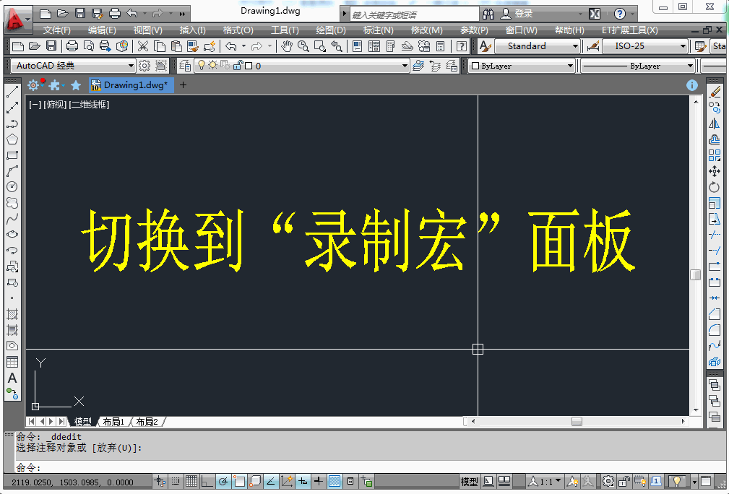The width and height of the screenshot is (729, 494).
Task: Select the Line draw tool
Action: click(x=12, y=92)
